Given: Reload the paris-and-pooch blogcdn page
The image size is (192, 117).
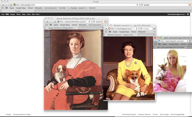Looking at the screenshot, I should [x=188, y=41].
